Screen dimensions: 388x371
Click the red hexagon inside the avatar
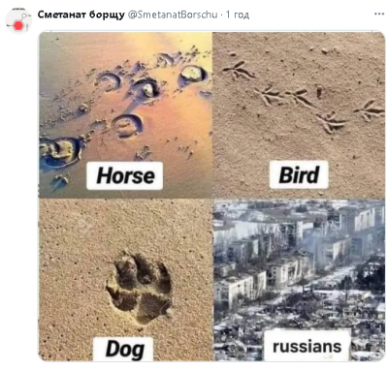click(18, 26)
